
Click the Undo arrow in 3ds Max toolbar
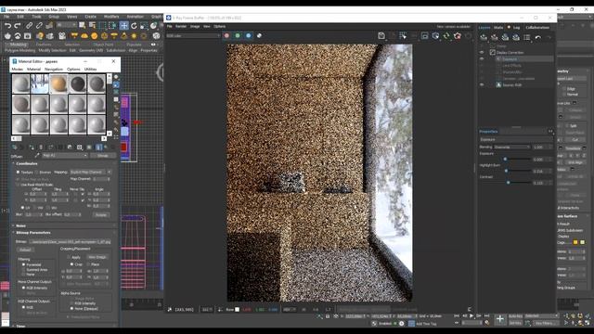coord(7,26)
